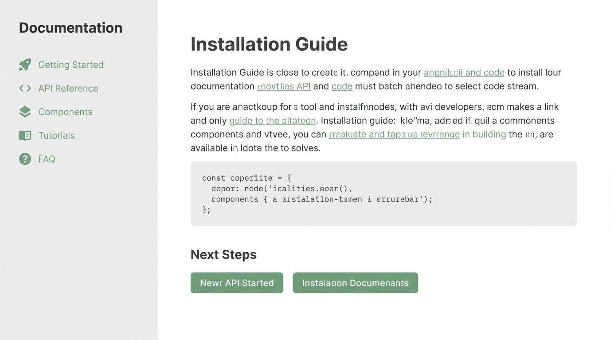Screen dimensions: 610x340
Task: Click the 'rzaluate and taps levrrange' link
Action: click(394, 134)
